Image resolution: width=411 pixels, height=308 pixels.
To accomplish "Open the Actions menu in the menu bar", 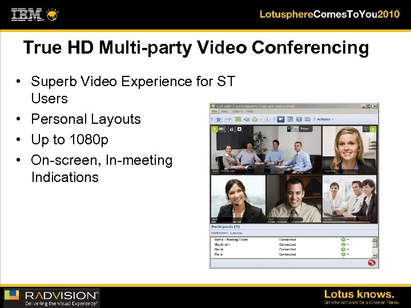I will pos(237,111).
